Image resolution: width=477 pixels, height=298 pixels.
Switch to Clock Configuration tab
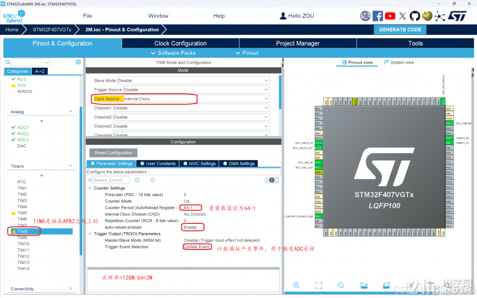tap(180, 43)
